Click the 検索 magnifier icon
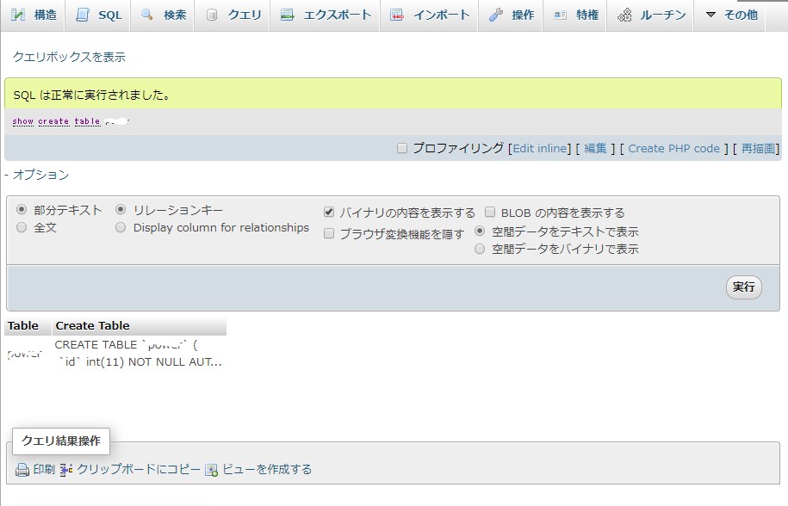Screen dimensions: 788x506 point(146,15)
